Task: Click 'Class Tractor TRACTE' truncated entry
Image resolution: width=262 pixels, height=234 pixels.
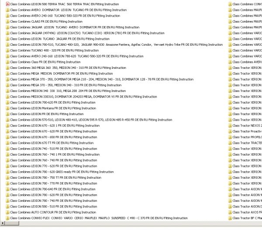Action: tap(247, 143)
